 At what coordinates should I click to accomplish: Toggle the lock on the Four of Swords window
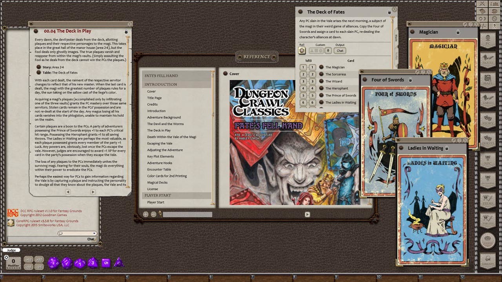click(410, 80)
